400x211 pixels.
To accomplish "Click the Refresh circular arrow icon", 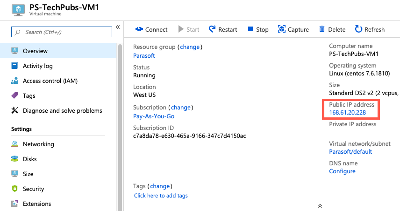I will [x=358, y=29].
